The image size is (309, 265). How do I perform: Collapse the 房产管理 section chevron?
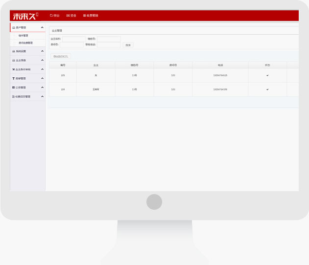click(42, 28)
